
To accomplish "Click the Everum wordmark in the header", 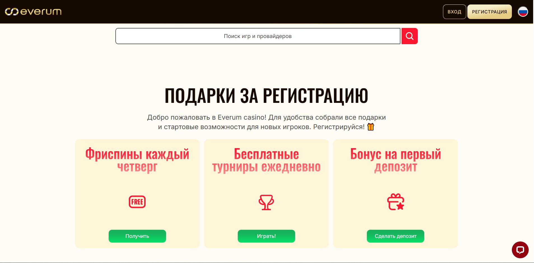I will pyautogui.click(x=41, y=12).
